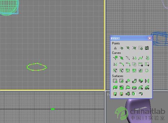Select the green elliptical curve in the viewport
The image size is (168, 123).
pos(37,67)
